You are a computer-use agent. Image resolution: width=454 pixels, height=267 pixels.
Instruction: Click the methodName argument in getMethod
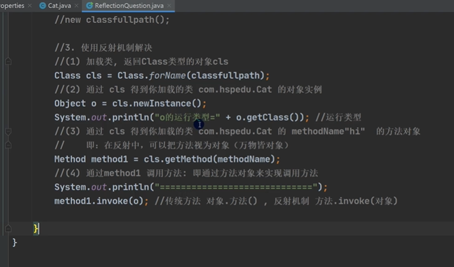point(244,159)
